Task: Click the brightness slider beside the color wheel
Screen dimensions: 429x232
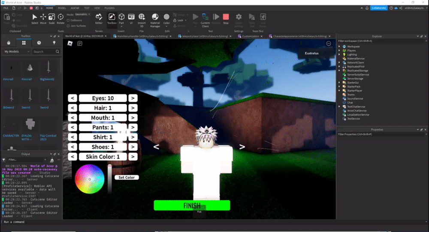Action: 109,179
